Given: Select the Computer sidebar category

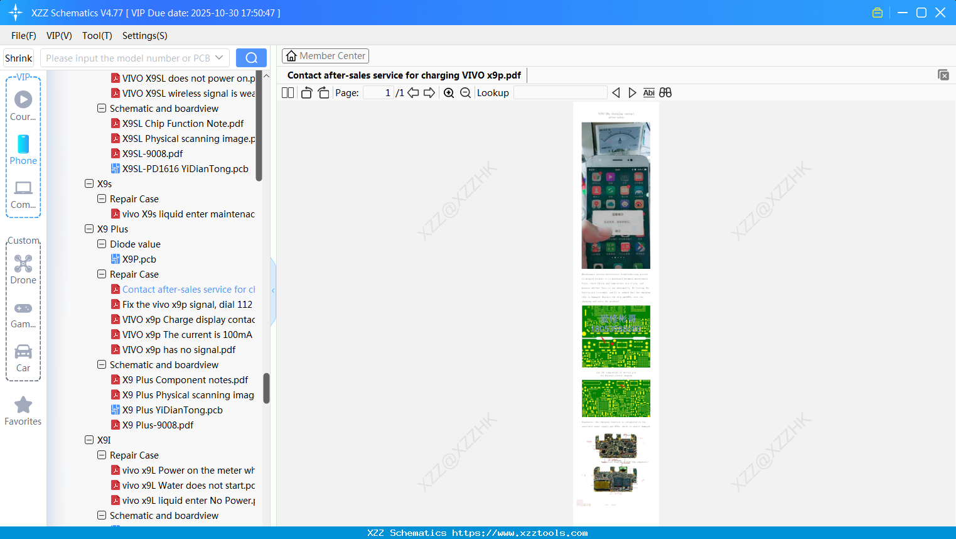Looking at the screenshot, I should click(x=23, y=195).
